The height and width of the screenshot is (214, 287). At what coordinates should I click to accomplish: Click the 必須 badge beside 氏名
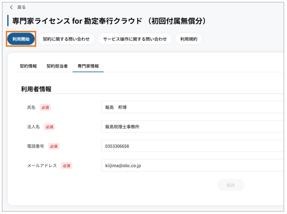point(45,107)
